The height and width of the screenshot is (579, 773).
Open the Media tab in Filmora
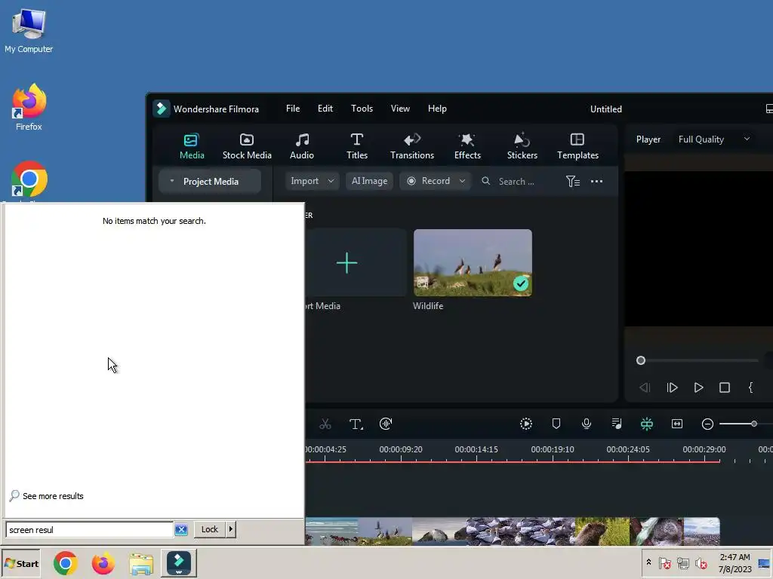[191, 146]
